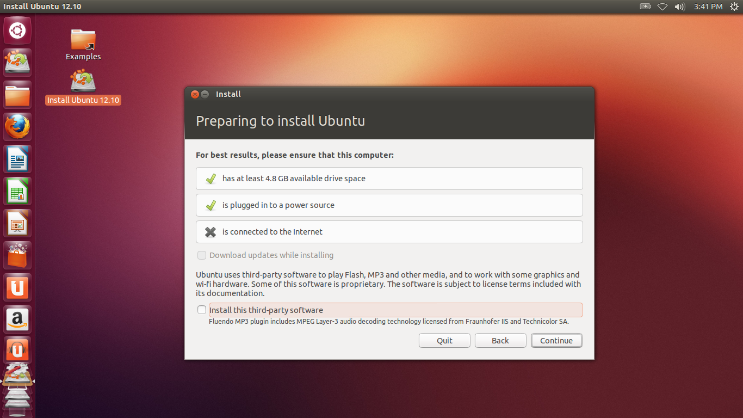
Task: Open the sound volume indicator
Action: [679, 7]
